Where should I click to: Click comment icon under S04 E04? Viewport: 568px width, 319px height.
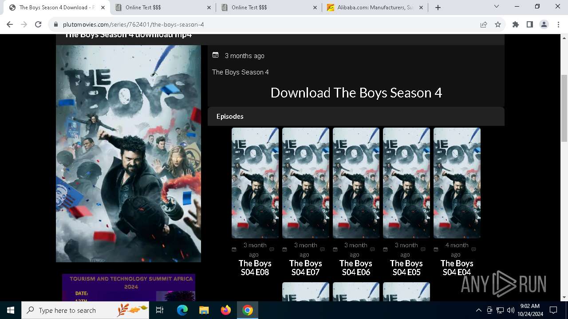[x=474, y=249]
